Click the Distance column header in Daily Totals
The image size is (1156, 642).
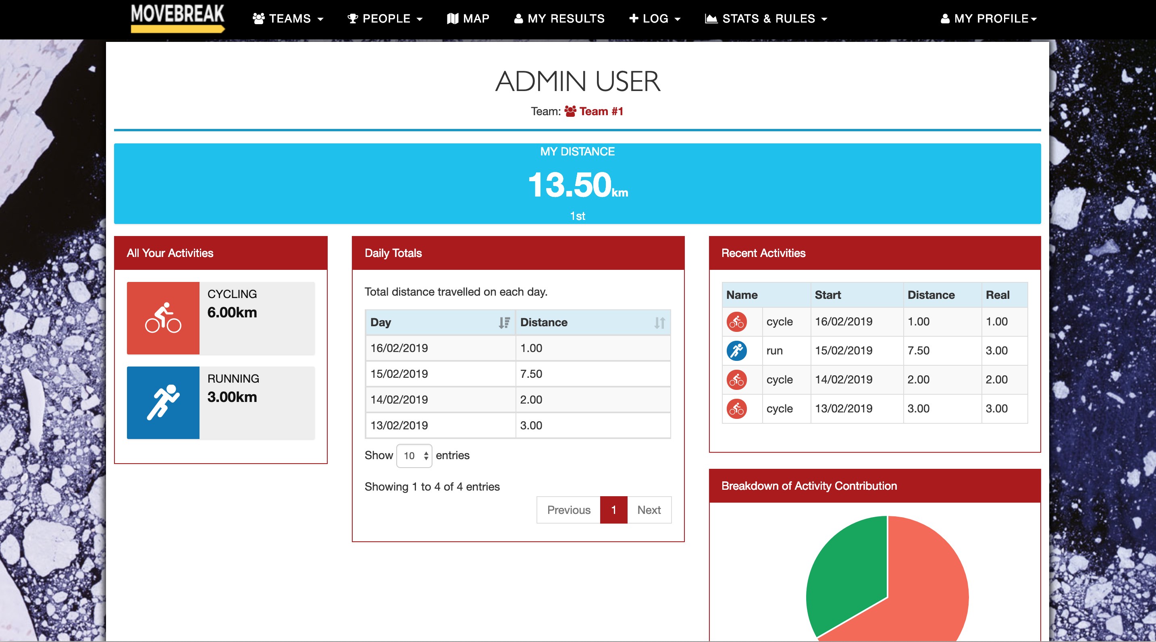[593, 323]
